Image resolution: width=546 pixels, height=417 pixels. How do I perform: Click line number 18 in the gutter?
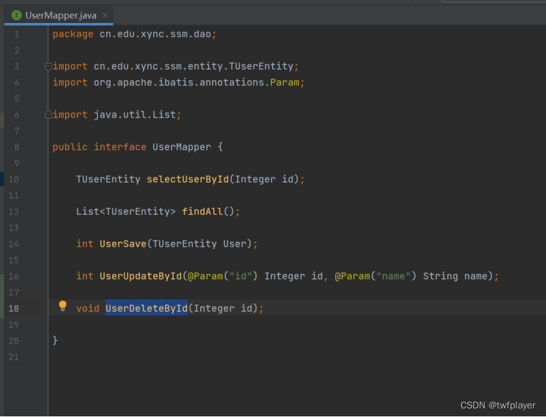(14, 309)
